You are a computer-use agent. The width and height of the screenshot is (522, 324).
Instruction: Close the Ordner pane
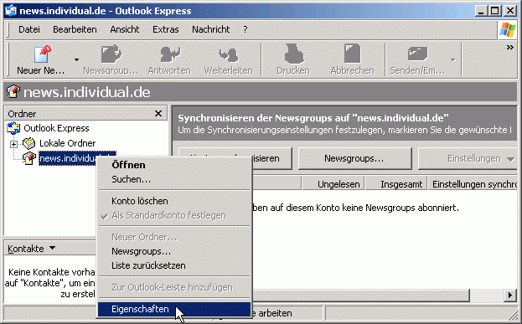tap(158, 113)
